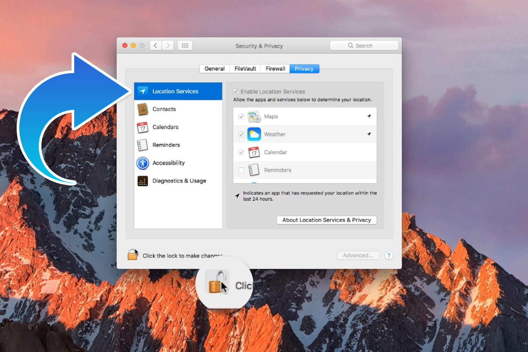The height and width of the screenshot is (352, 528).
Task: Open Accessibility privacy settings
Action: tap(168, 163)
